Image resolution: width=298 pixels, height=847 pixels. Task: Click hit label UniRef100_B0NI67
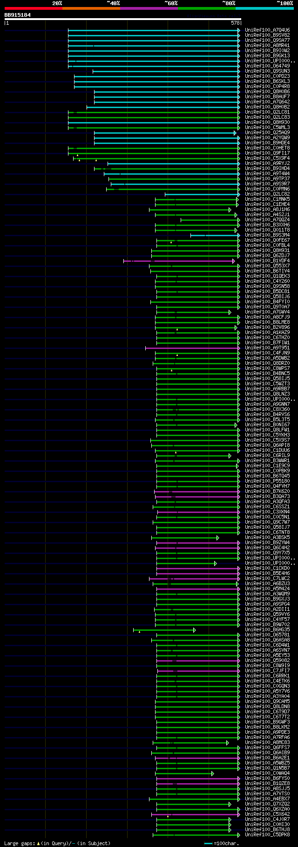(x=267, y=424)
